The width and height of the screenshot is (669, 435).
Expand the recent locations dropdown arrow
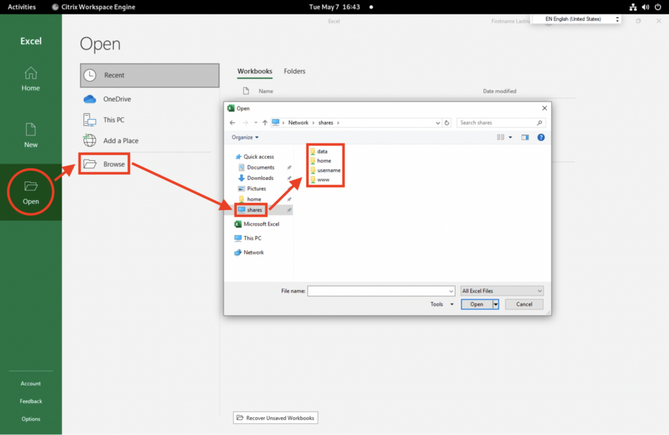(x=255, y=122)
